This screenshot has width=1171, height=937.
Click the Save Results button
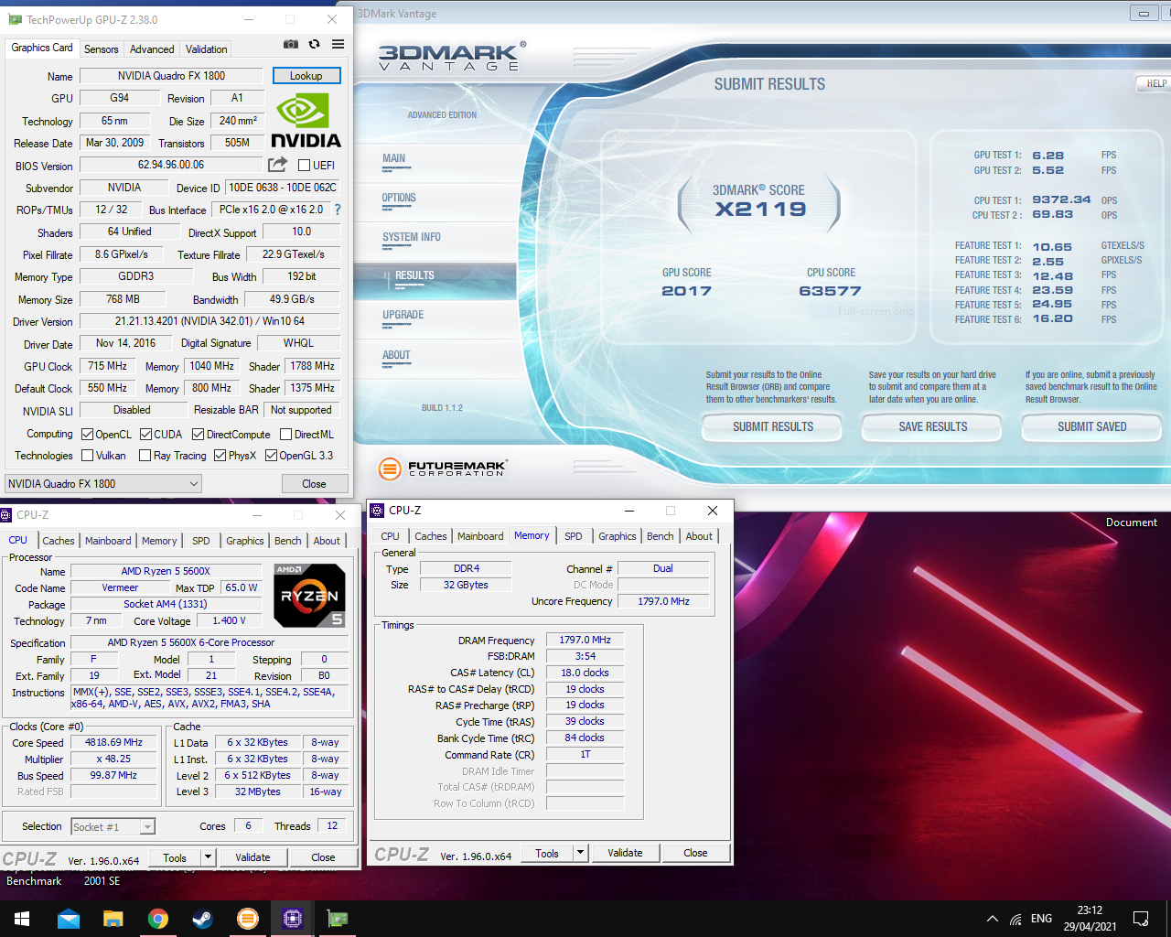coord(933,427)
